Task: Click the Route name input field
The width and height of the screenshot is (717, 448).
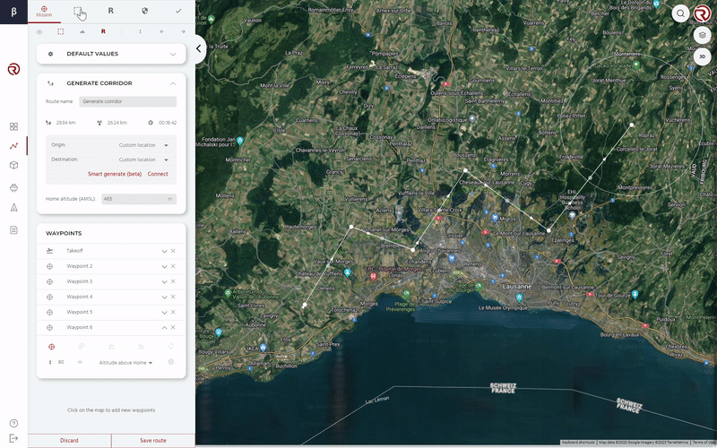Action: point(127,101)
